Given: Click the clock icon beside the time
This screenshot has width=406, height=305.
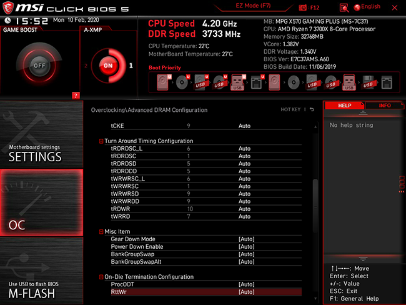Looking at the screenshot, I should [7, 20].
